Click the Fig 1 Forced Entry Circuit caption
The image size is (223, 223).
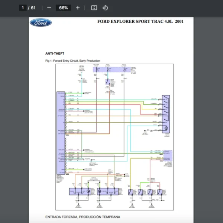click(x=72, y=61)
